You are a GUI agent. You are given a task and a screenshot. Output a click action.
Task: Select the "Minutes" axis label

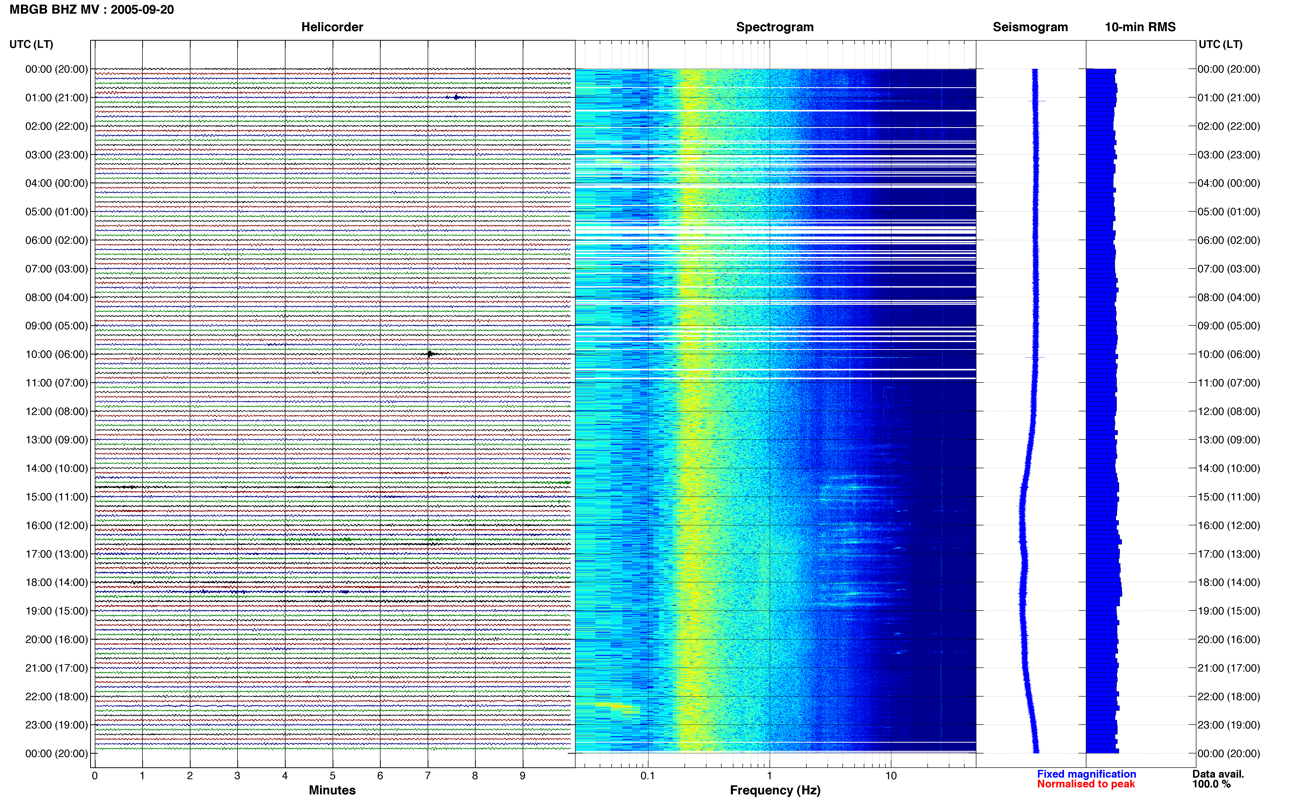332,790
